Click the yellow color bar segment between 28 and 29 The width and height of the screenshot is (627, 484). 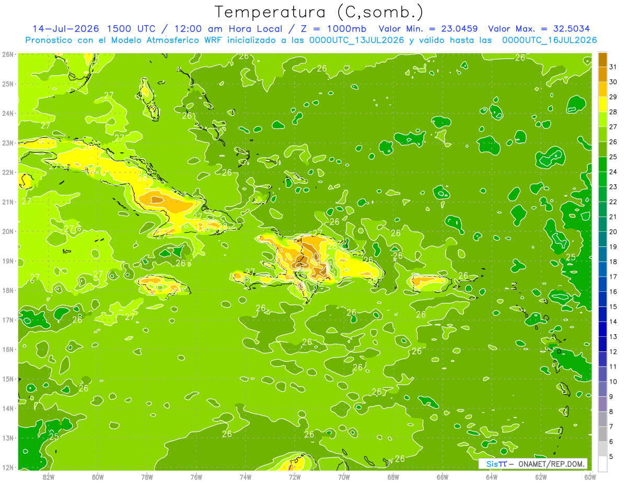click(x=602, y=104)
